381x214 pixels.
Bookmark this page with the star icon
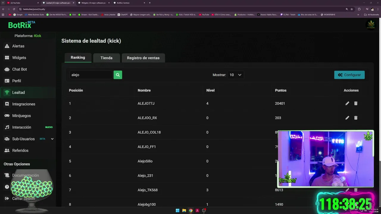pyautogui.click(x=352, y=9)
